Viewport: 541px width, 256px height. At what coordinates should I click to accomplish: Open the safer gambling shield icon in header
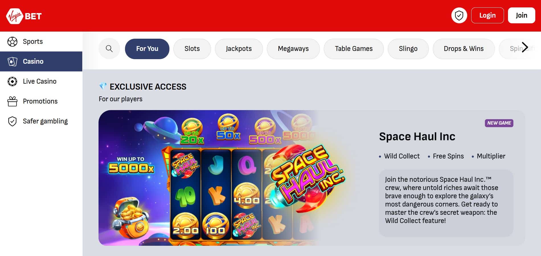459,15
